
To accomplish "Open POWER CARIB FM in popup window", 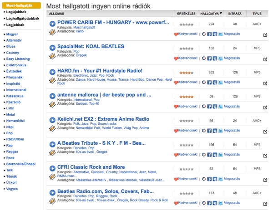I will (x=265, y=35).
